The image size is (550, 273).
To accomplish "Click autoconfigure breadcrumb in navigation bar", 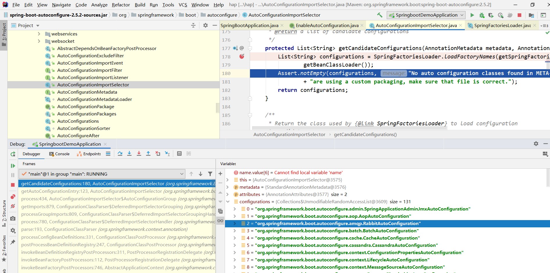I will click(x=222, y=15).
